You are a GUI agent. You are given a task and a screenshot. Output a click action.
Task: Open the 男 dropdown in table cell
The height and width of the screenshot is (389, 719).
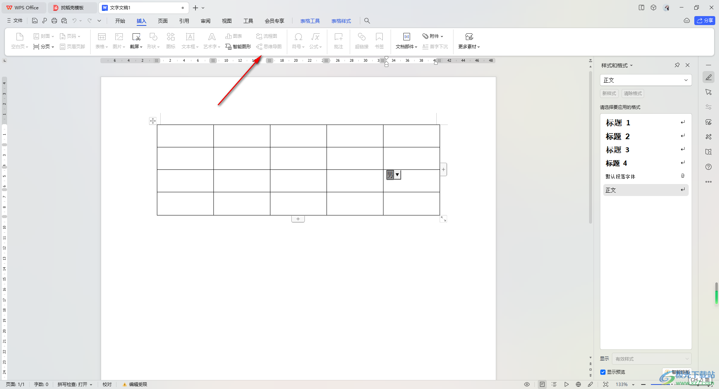(x=397, y=175)
